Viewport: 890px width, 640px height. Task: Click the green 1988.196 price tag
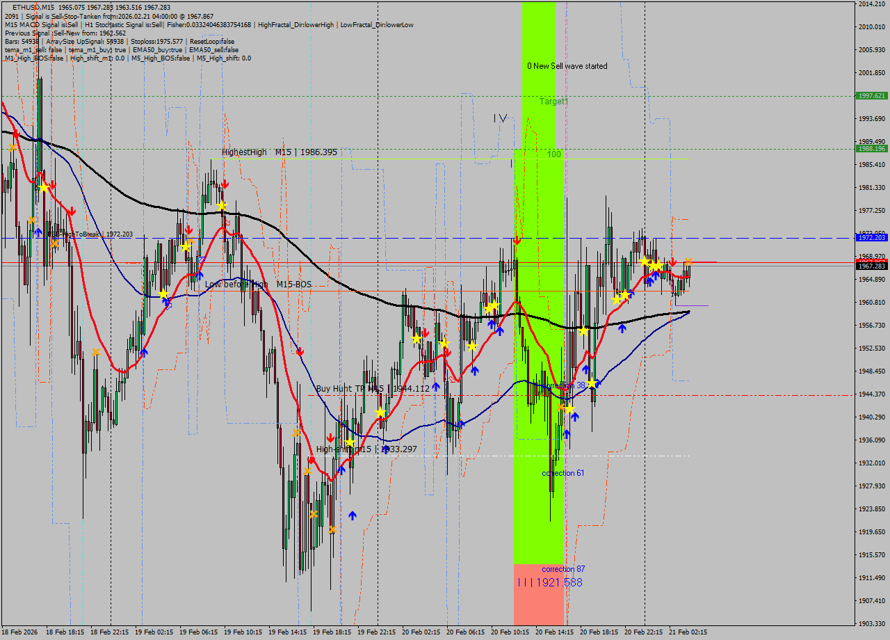[871, 149]
